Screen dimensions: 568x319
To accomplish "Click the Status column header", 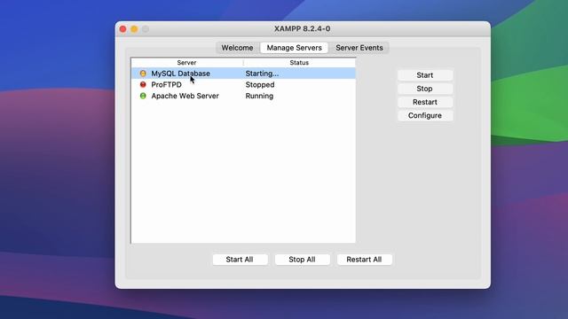I will point(299,63).
